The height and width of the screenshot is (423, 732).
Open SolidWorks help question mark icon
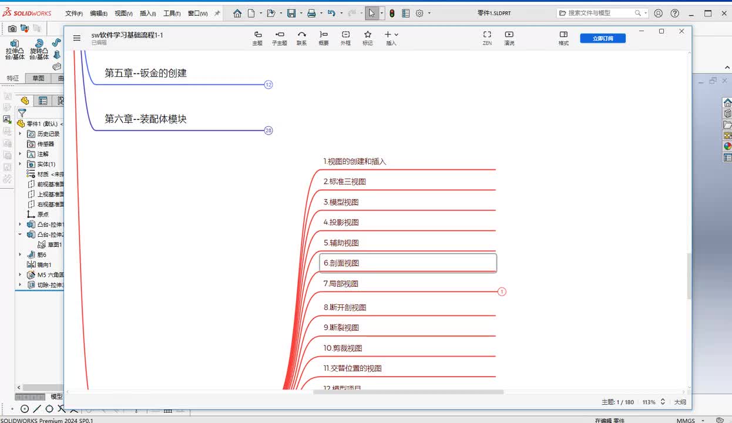[675, 13]
